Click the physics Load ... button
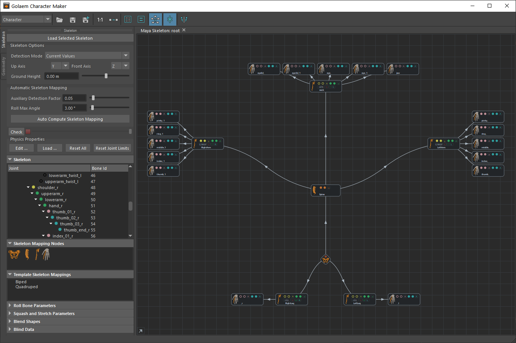Screen dimensions: 516x343 50,148
